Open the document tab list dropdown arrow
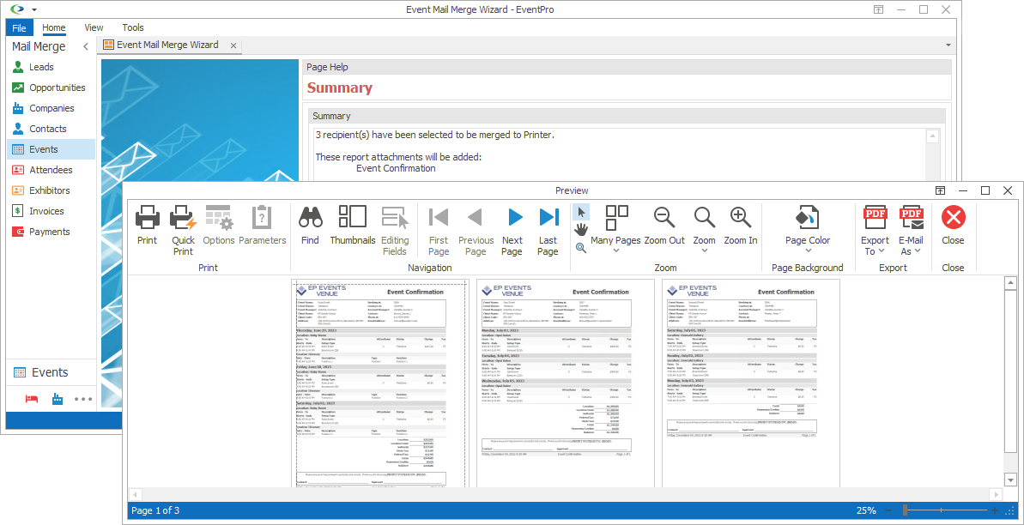The height and width of the screenshot is (525, 1024). tap(948, 45)
